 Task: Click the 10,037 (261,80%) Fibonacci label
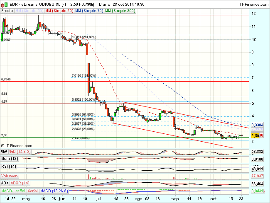point(84,37)
